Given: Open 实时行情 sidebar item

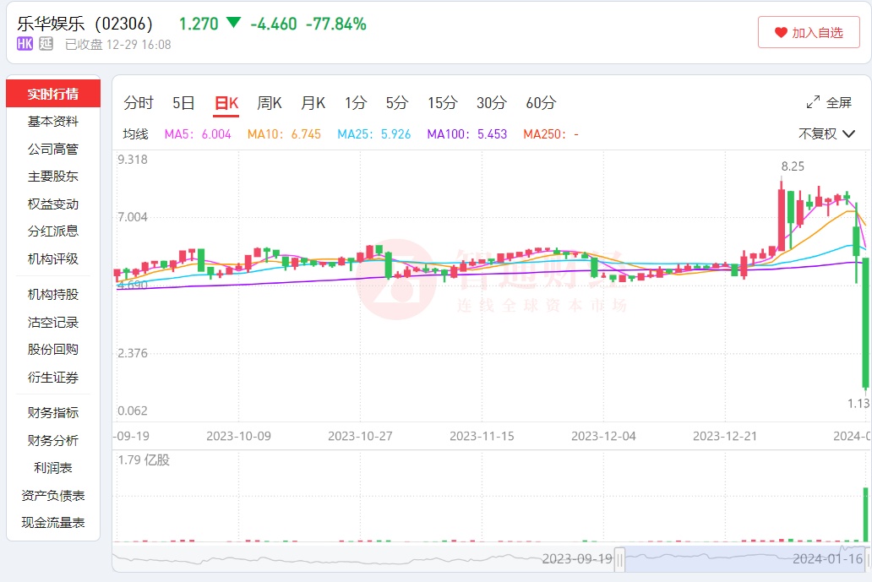Looking at the screenshot, I should coord(53,94).
